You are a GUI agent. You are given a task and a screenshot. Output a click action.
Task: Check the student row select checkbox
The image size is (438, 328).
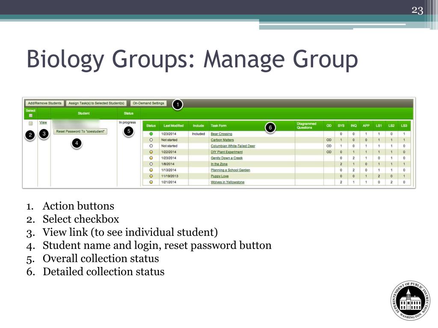click(x=31, y=123)
